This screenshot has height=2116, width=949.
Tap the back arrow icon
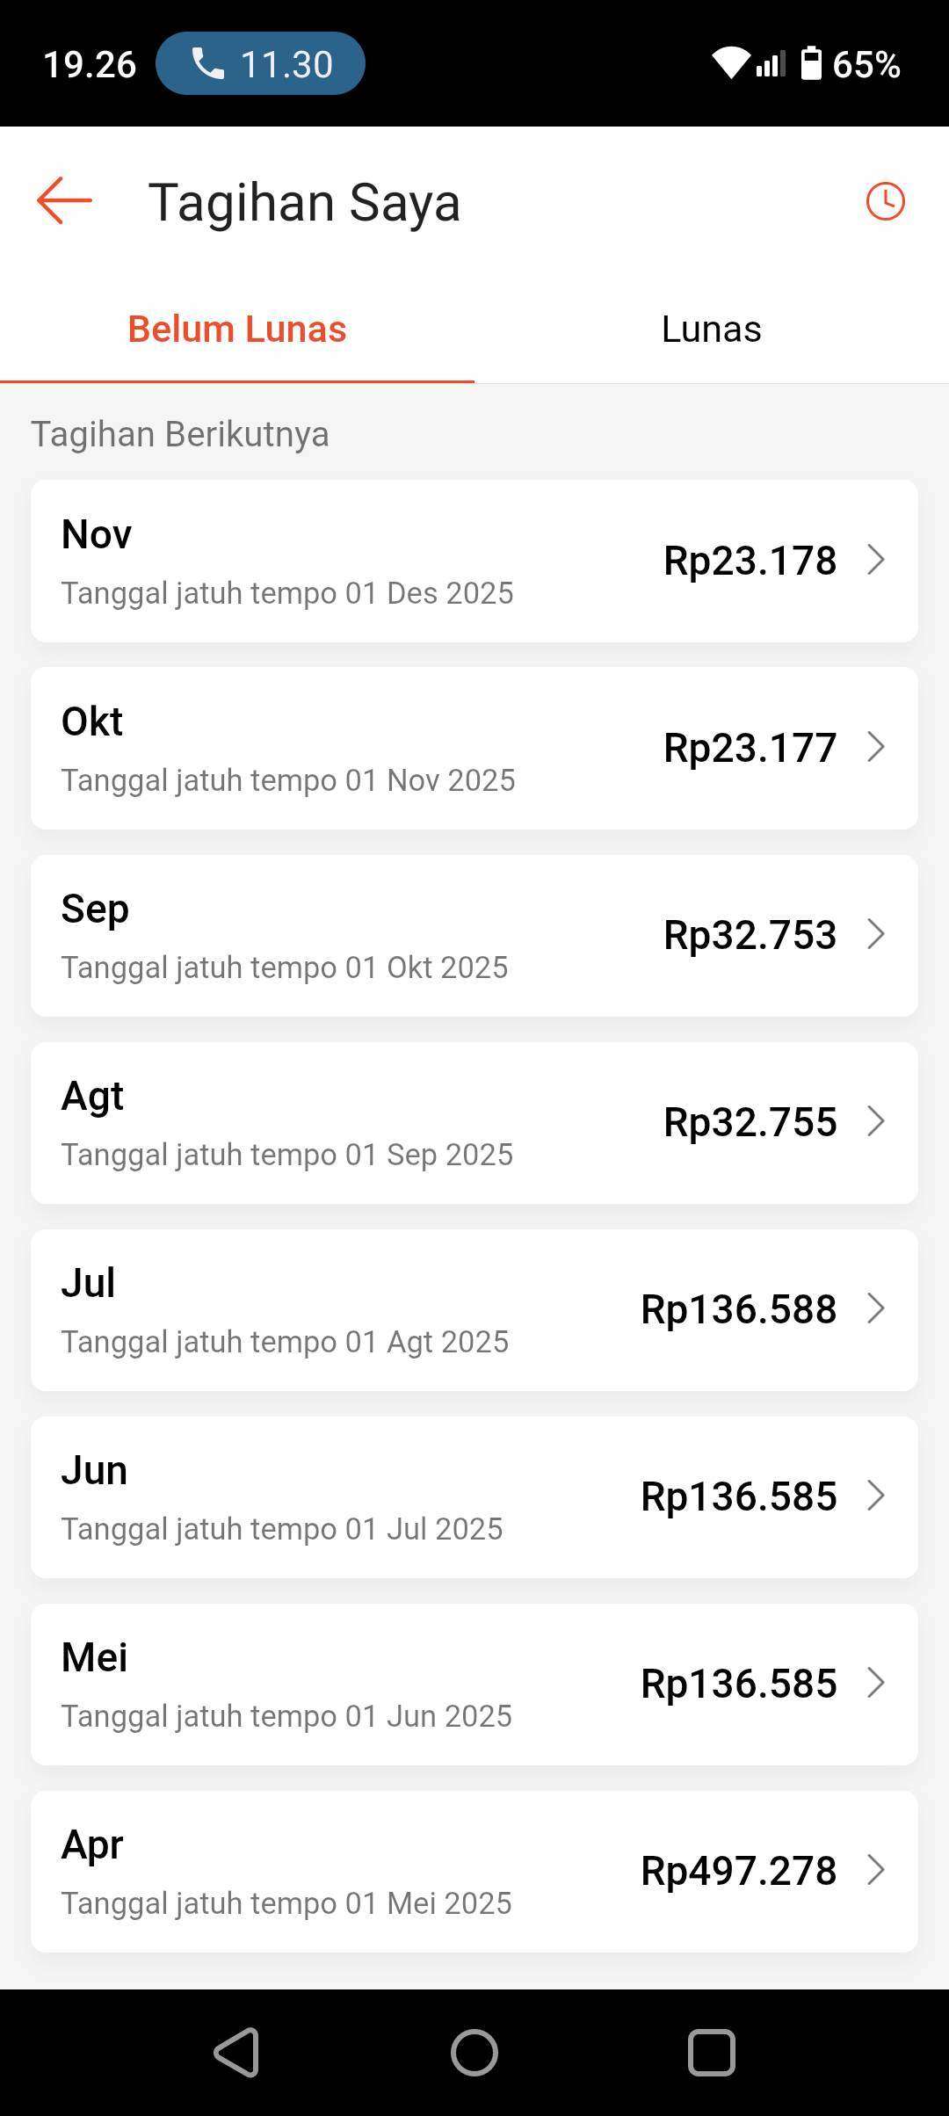click(x=64, y=201)
